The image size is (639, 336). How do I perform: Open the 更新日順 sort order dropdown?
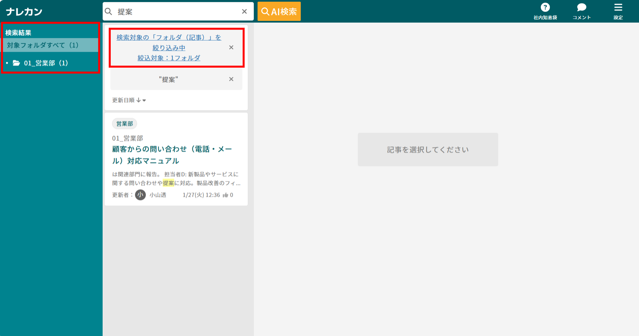(x=129, y=100)
